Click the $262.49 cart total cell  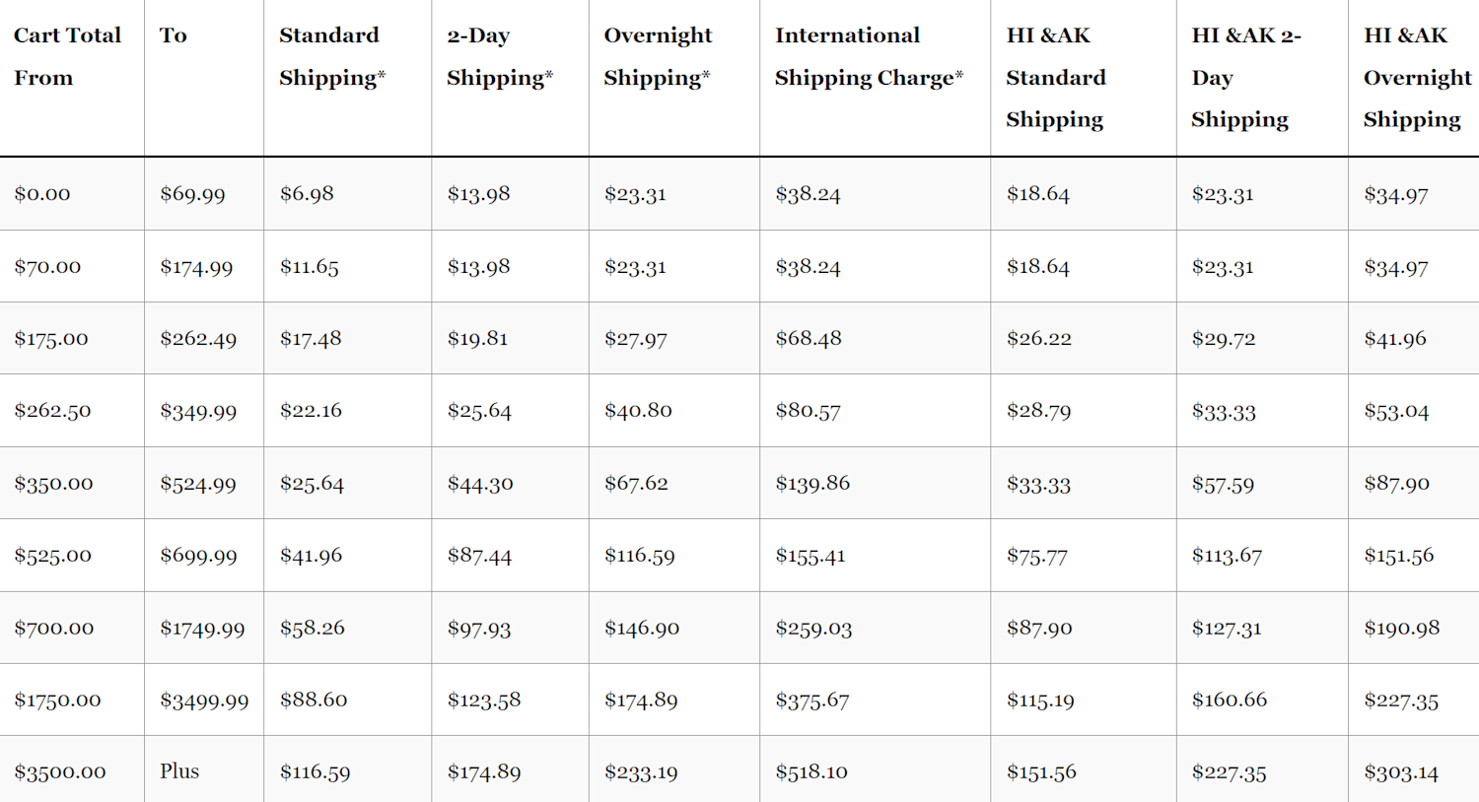[198, 339]
